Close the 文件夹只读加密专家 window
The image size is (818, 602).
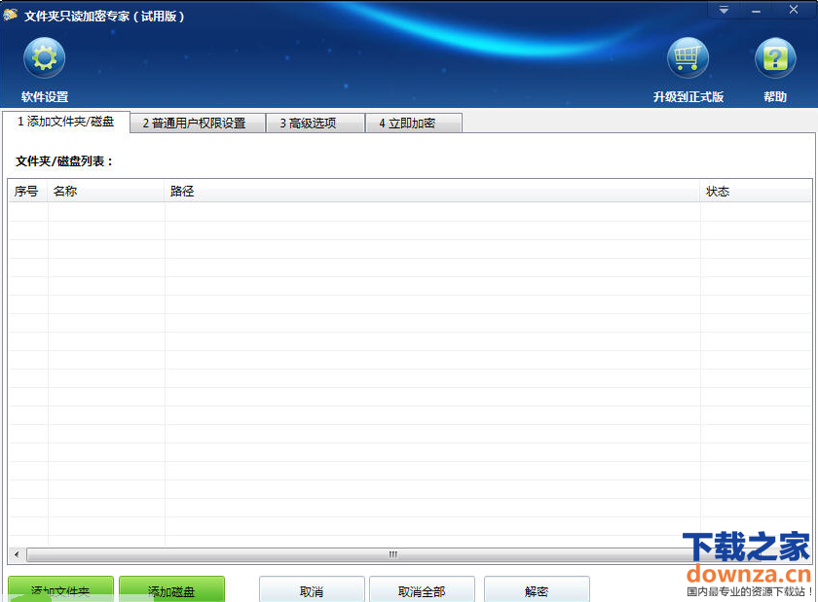click(794, 10)
